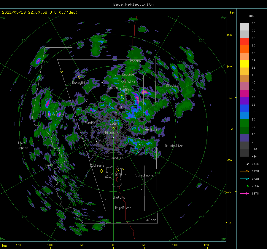The image size is (267, 249).
Task: Click the Didsbury label
Action: point(112,133)
